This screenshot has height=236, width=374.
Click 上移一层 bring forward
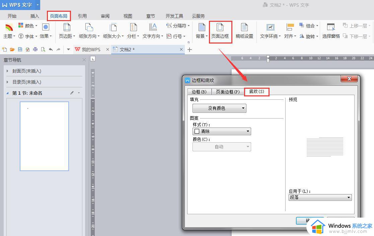point(356,25)
